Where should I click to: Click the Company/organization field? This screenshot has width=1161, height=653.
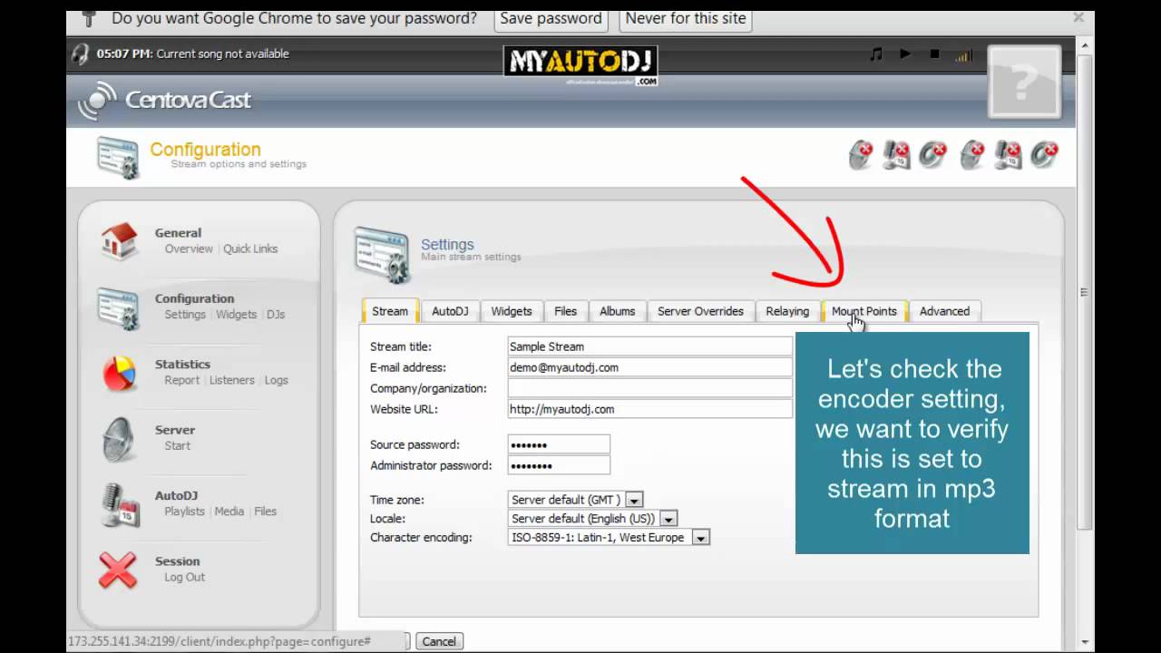[x=649, y=388]
